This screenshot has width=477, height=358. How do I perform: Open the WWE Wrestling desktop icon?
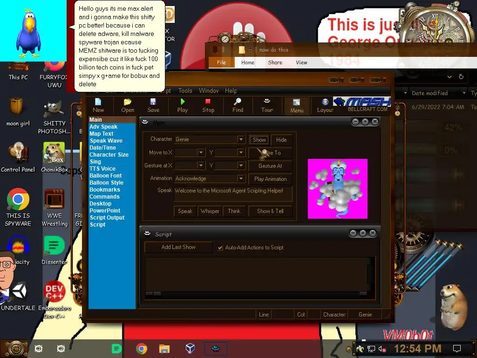[x=55, y=207]
